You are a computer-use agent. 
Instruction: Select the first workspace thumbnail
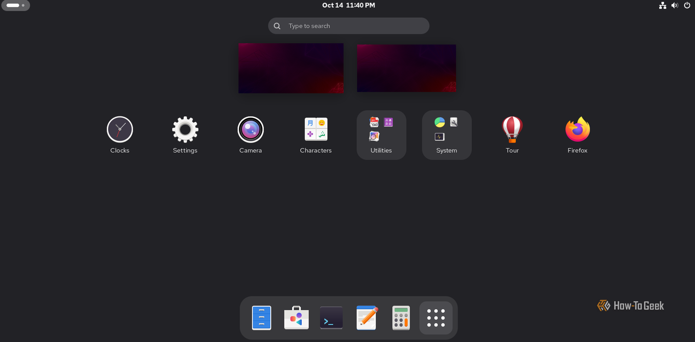coord(291,68)
